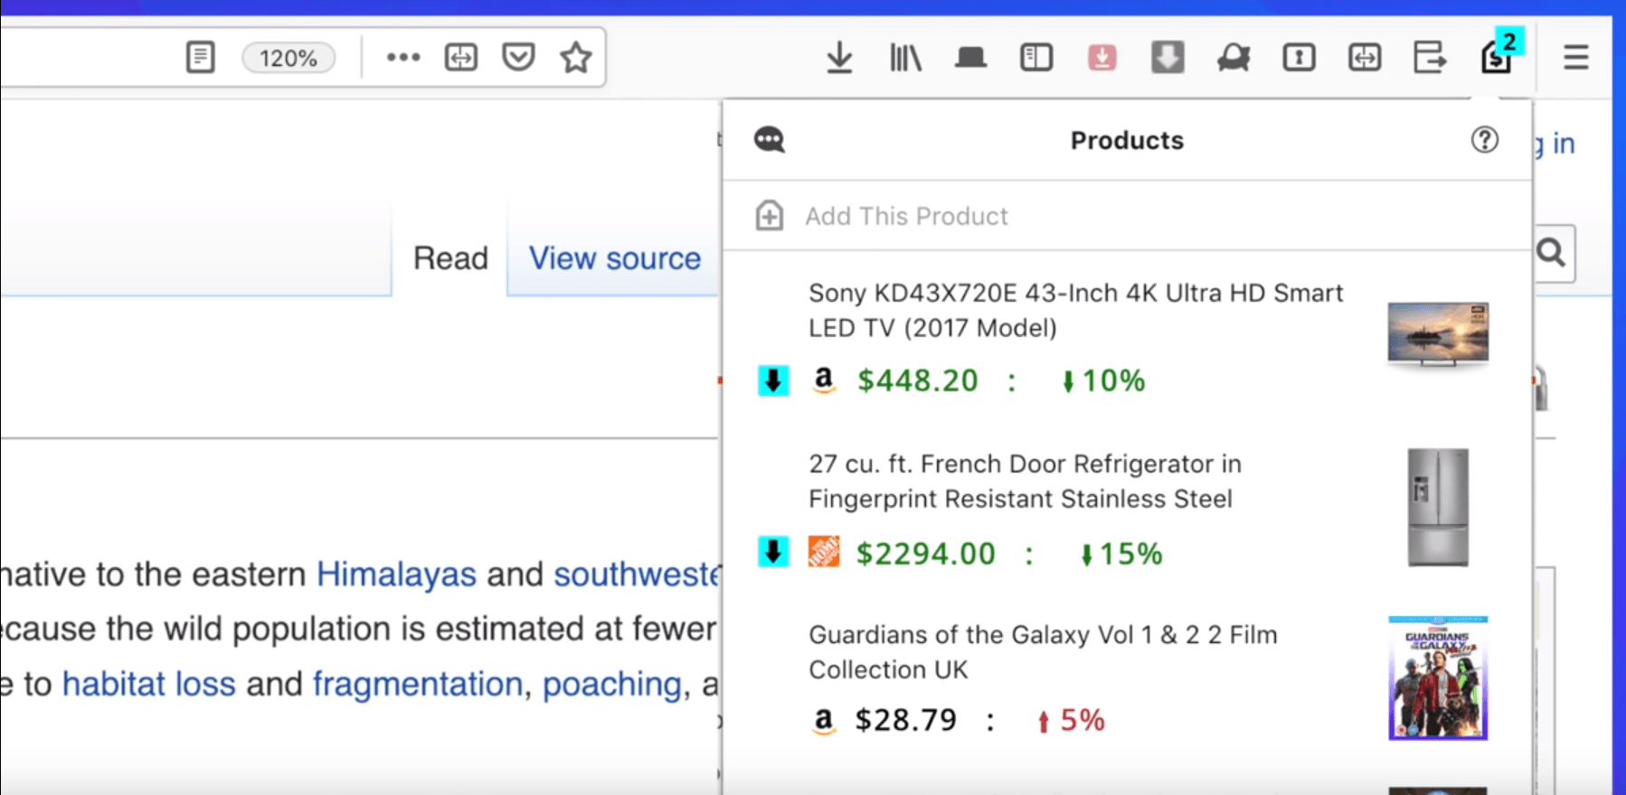Click price-drop arrow badge beside $448.20
Image resolution: width=1626 pixels, height=795 pixels.
click(773, 381)
